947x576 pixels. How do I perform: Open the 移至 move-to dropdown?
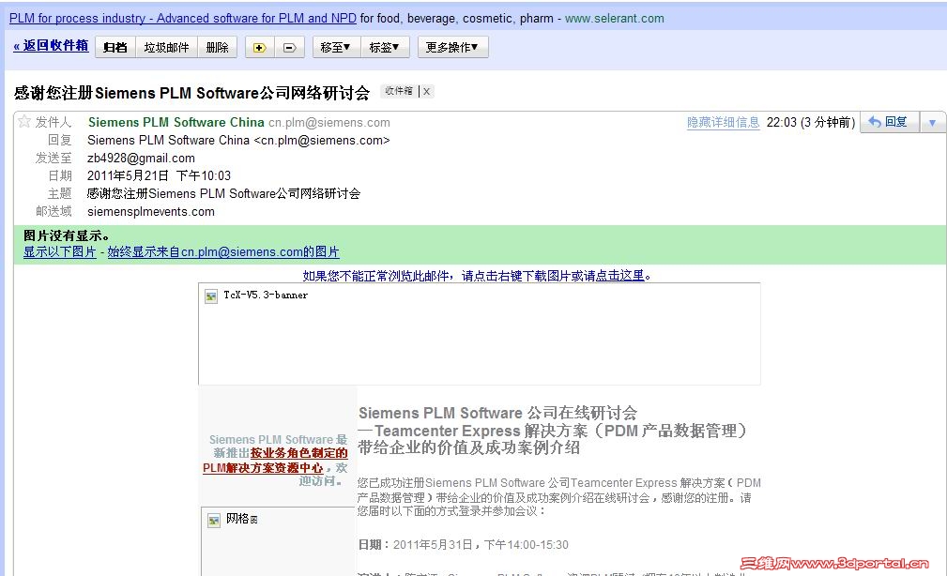[336, 47]
